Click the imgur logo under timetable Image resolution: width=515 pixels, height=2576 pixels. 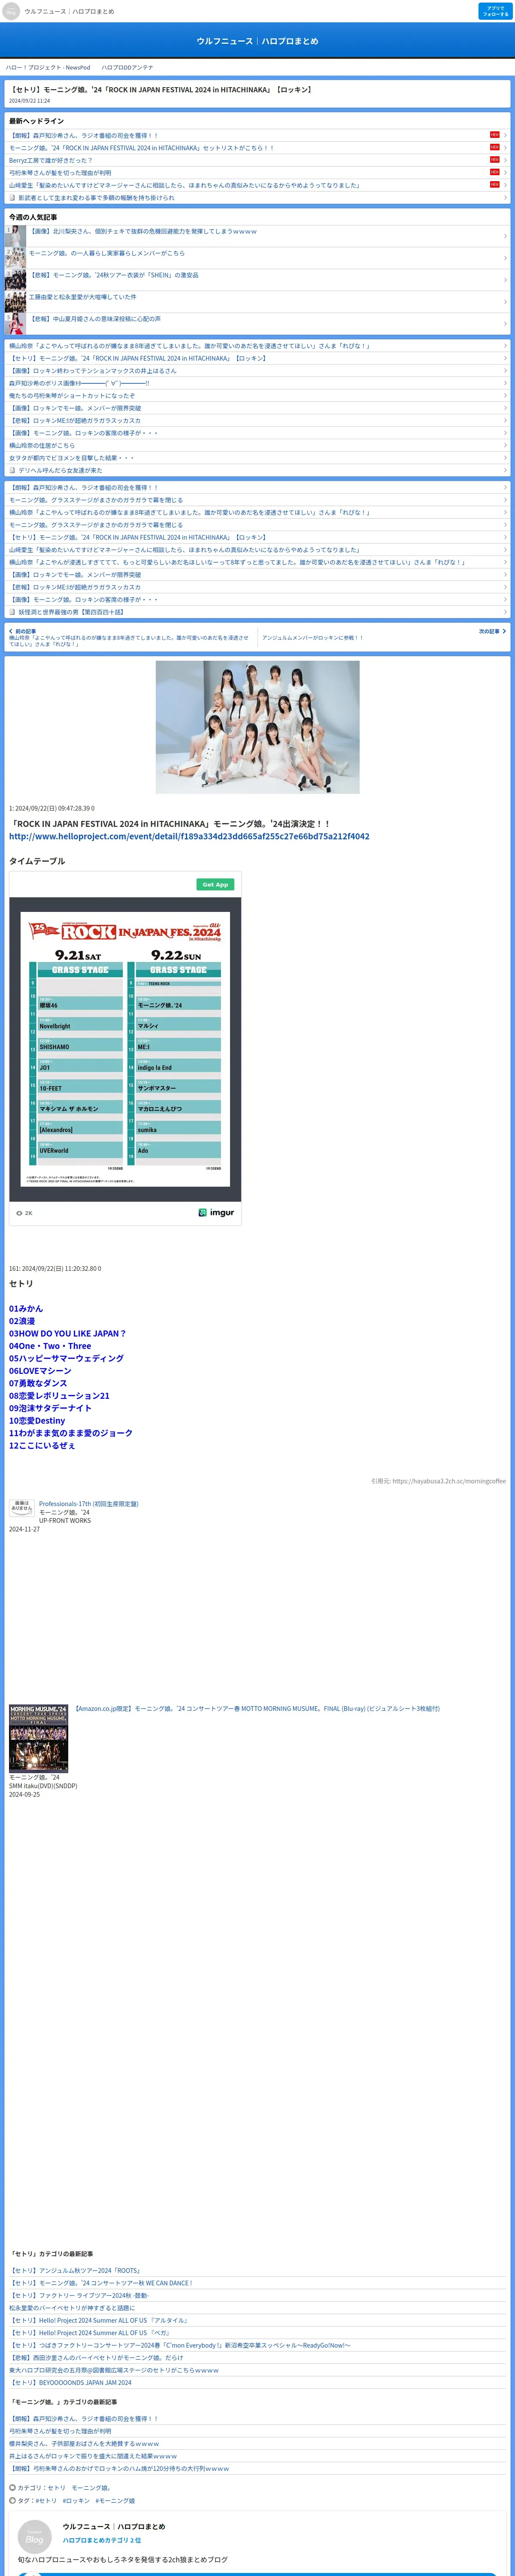[x=216, y=1212]
